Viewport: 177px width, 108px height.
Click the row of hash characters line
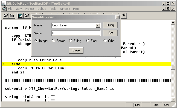tap(88, 80)
